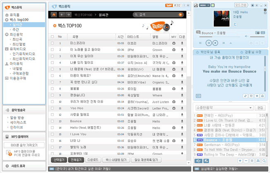Open music video for 이 노래를 듣고 돌아와

tap(174, 50)
